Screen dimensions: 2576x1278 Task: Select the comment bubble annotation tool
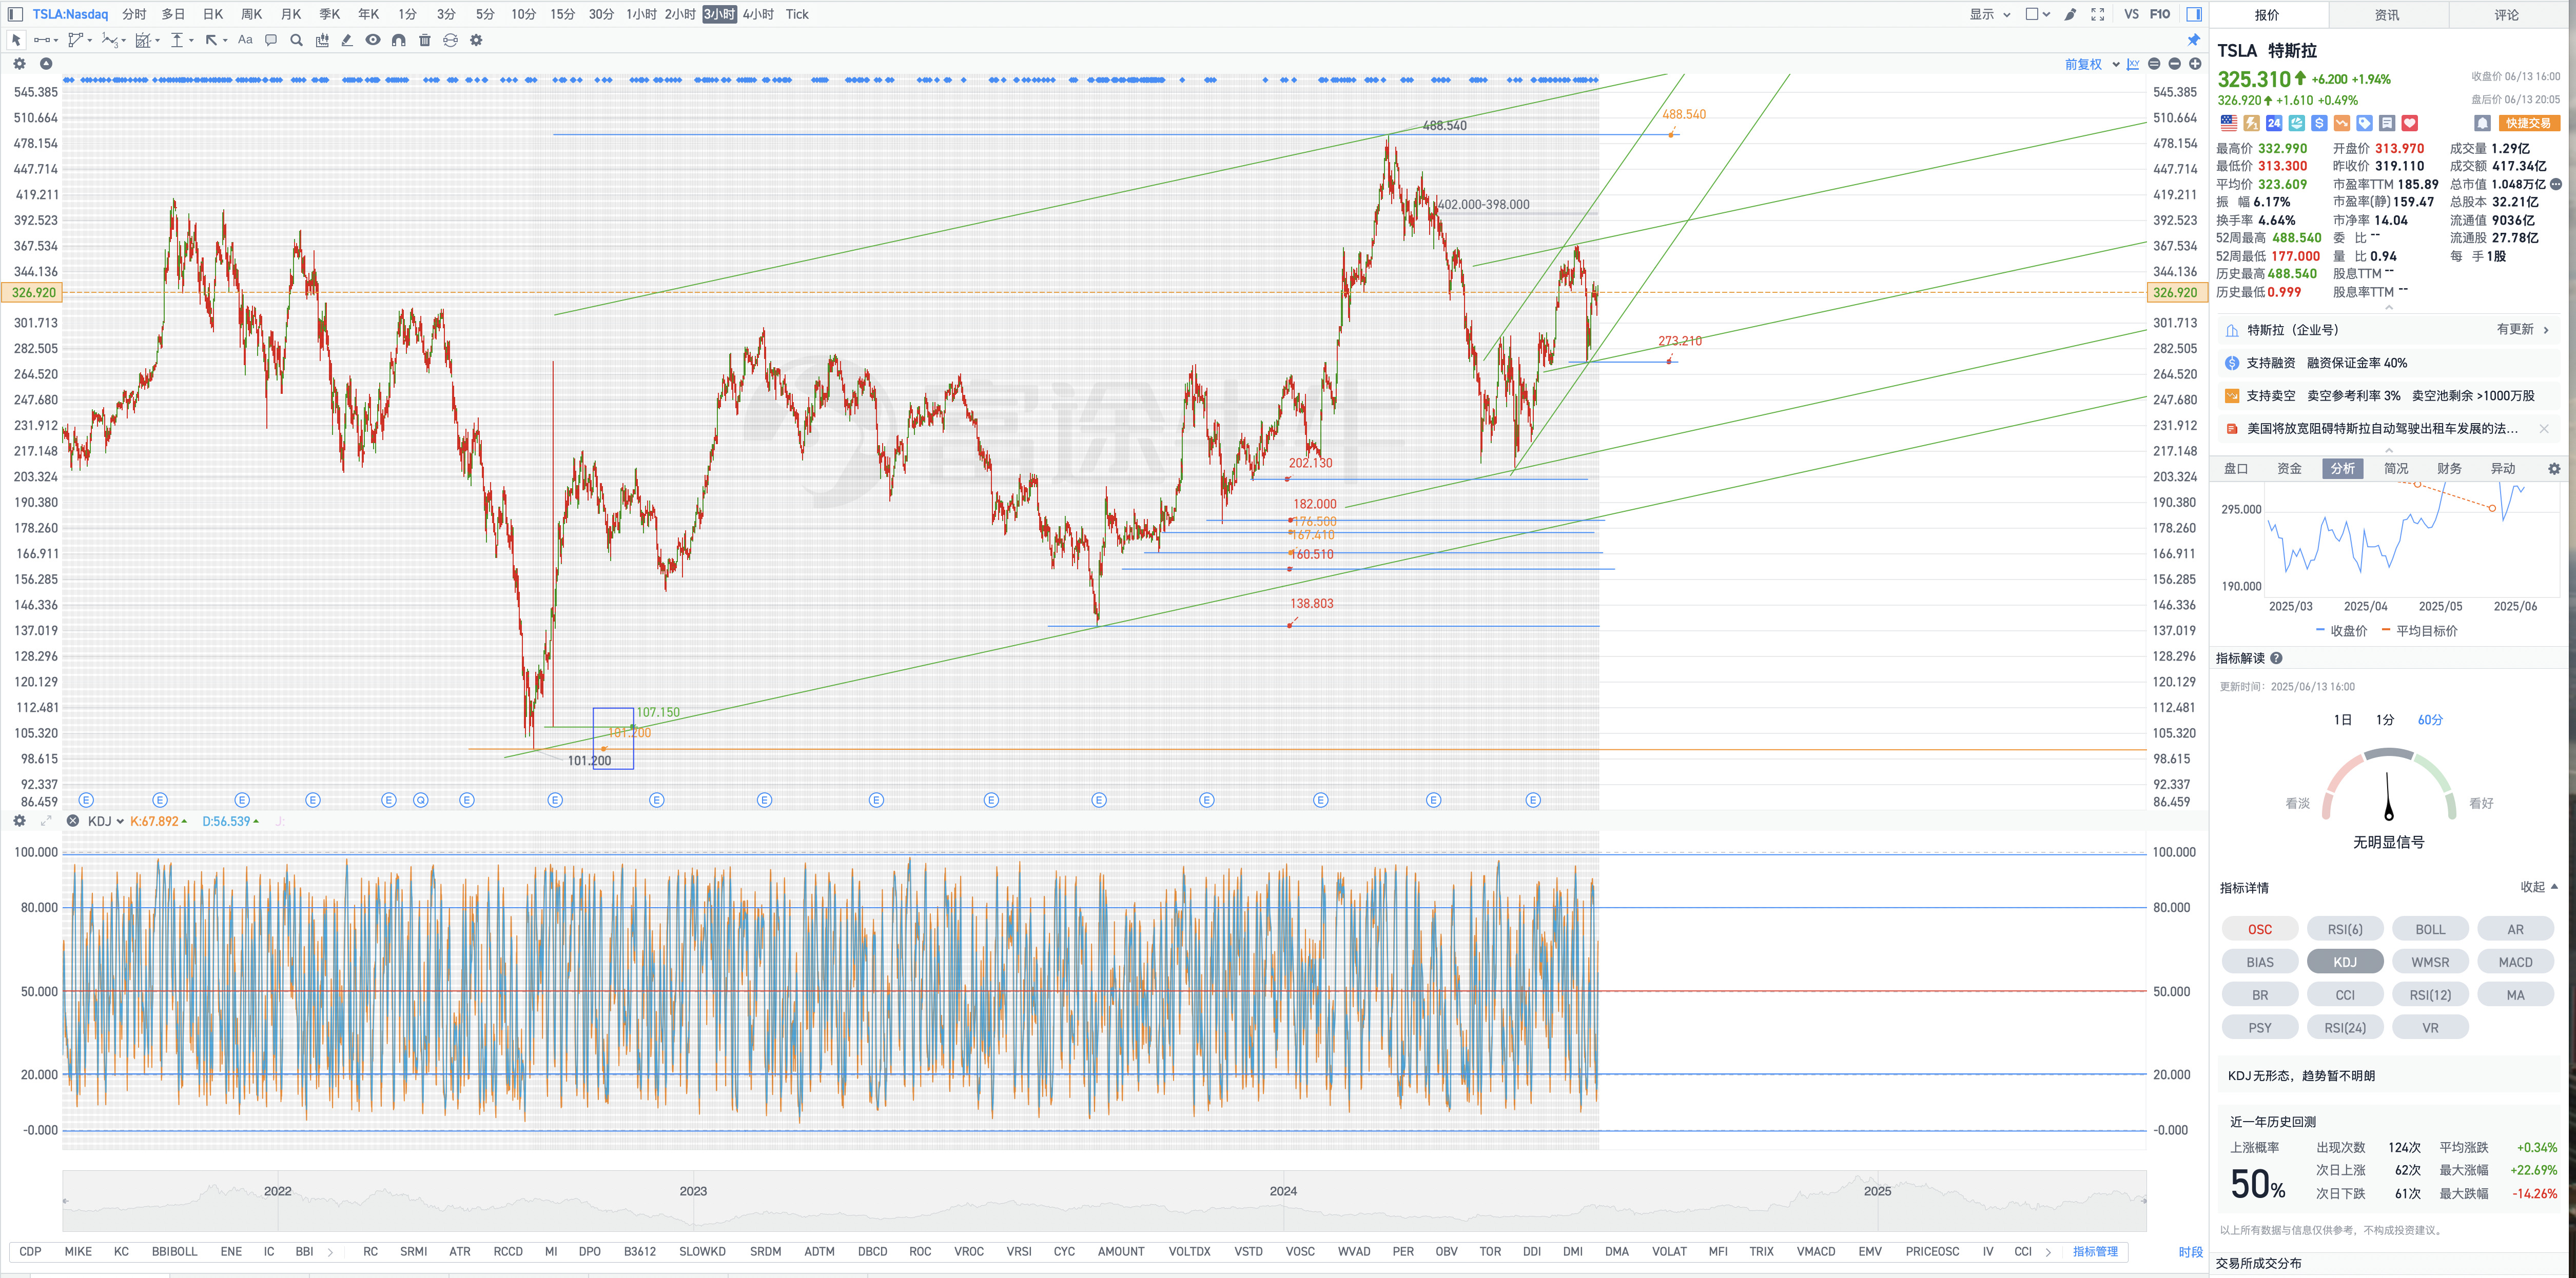(271, 40)
